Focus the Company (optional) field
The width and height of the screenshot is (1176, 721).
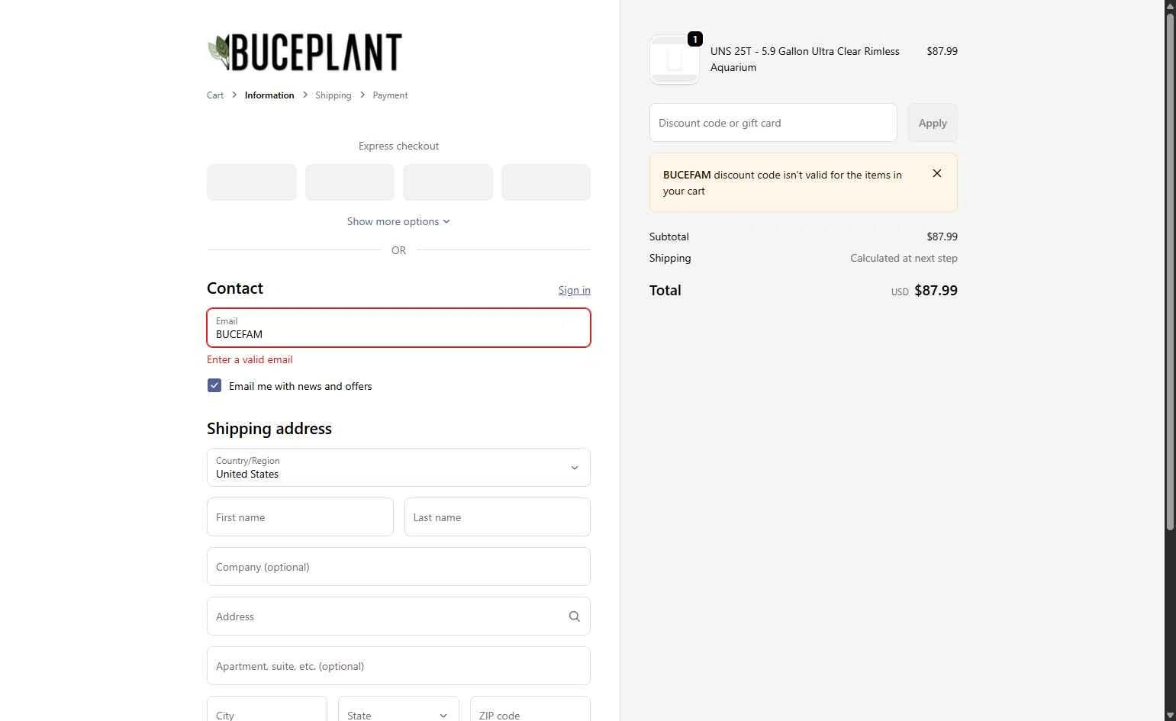(x=398, y=566)
